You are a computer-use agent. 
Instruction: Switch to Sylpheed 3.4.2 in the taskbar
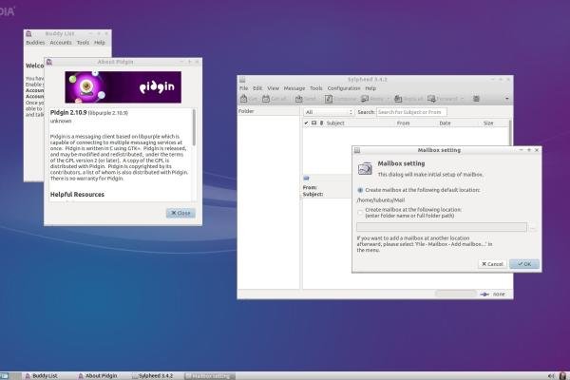tap(153, 375)
